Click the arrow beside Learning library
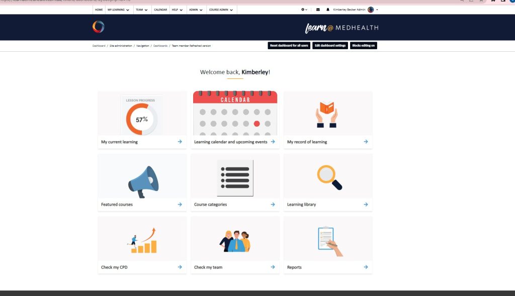Viewport: 515px width, 296px height. click(x=366, y=205)
